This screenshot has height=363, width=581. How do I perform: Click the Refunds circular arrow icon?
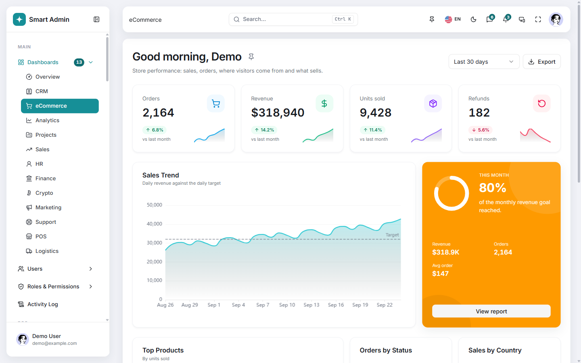coord(542,104)
